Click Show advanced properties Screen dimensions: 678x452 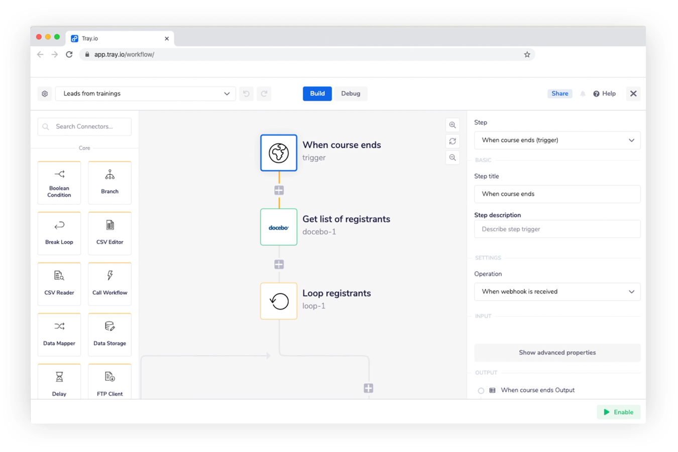click(x=557, y=353)
